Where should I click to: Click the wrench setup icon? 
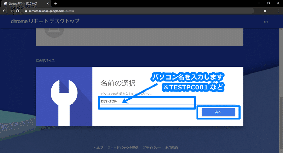64,103
